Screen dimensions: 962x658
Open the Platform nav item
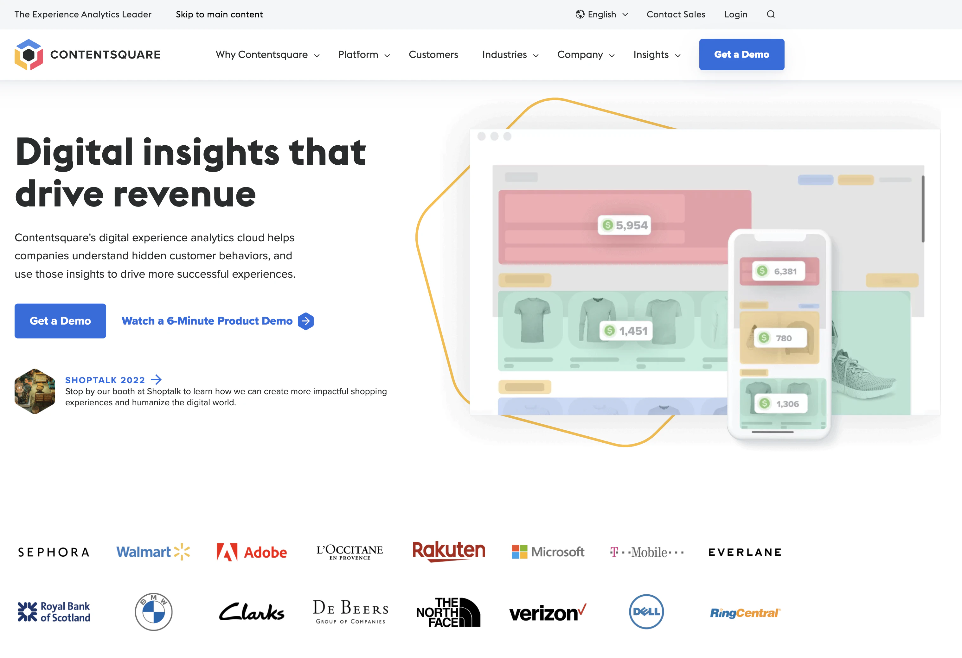358,54
